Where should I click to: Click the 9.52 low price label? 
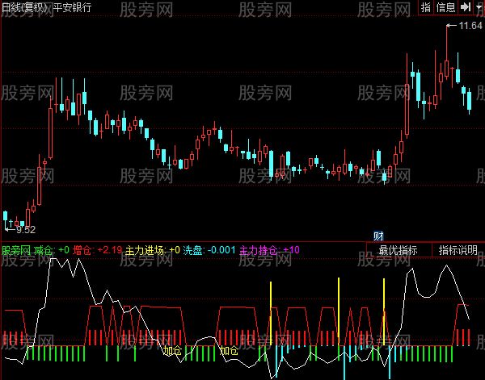click(26, 230)
